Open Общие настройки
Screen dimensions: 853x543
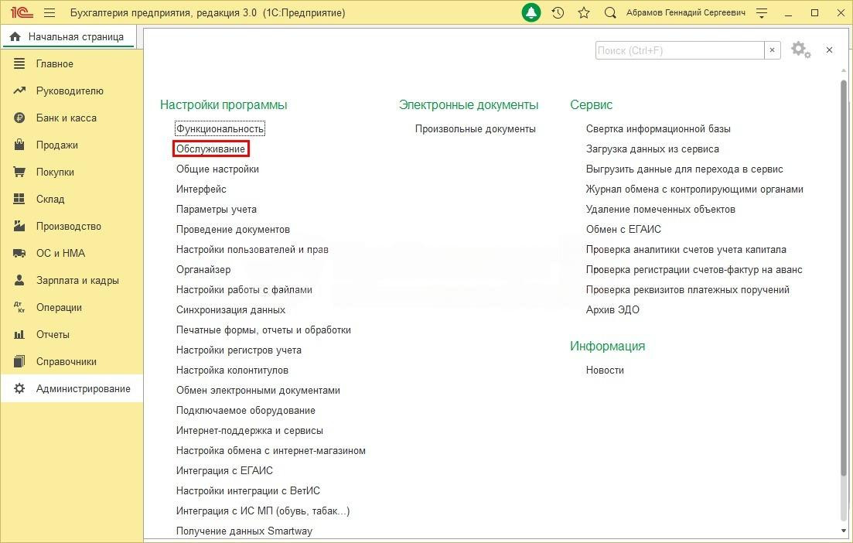(217, 169)
